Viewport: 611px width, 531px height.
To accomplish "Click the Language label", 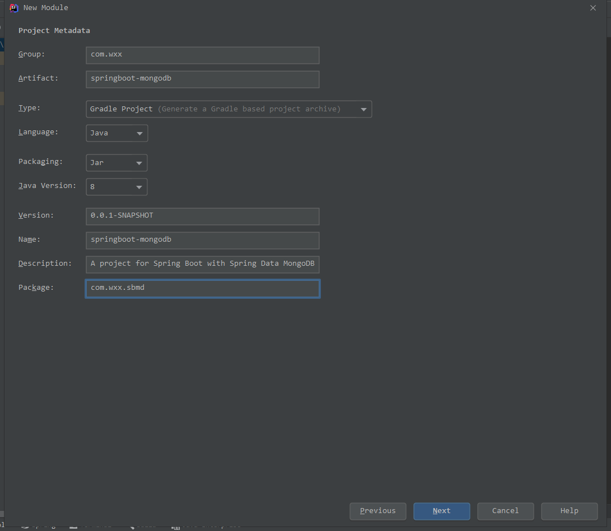I will 38,132.
